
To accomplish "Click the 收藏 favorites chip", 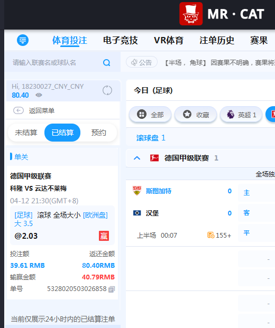I will pos(196,115).
